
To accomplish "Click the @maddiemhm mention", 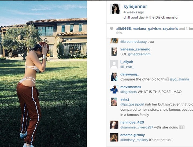I will (139, 54).
